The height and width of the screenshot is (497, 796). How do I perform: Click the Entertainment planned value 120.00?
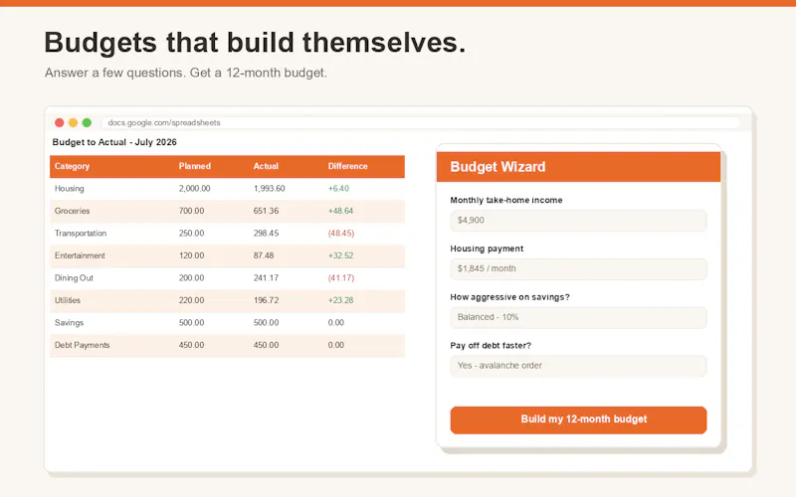[191, 255]
